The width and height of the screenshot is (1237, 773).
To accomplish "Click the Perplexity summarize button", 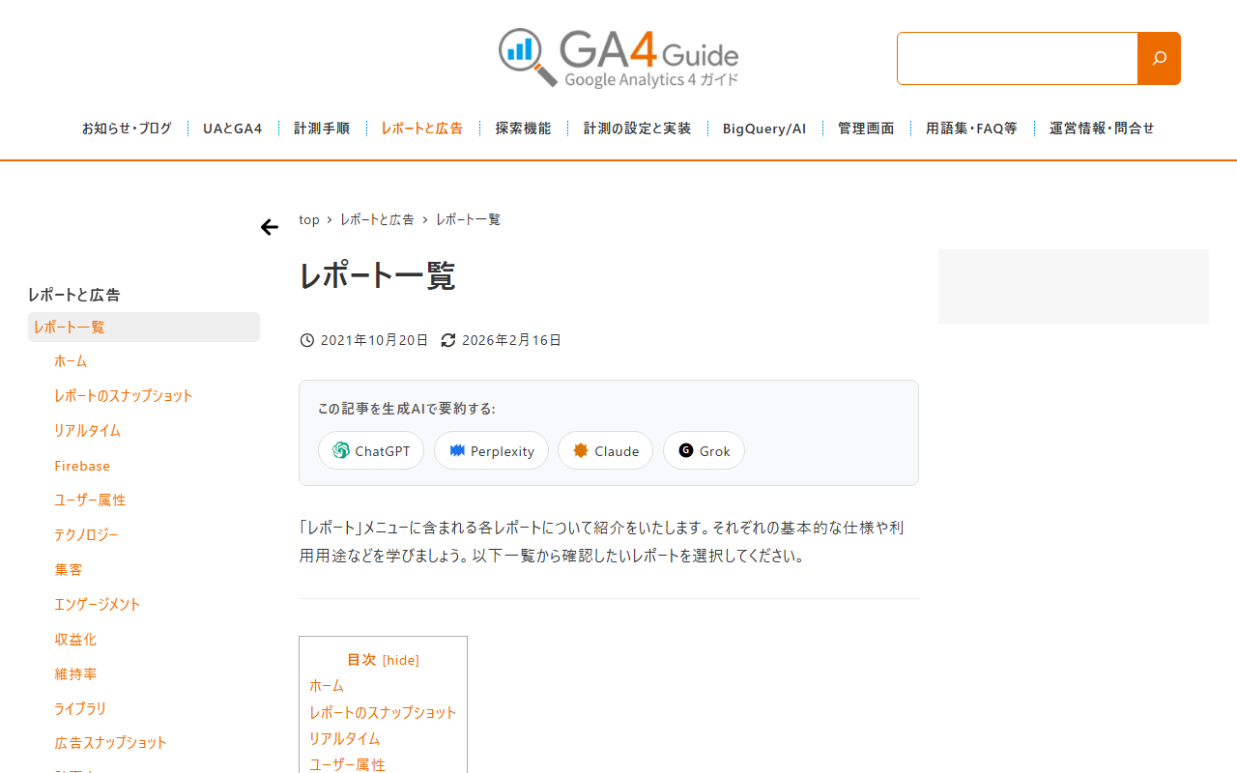I will coord(491,450).
